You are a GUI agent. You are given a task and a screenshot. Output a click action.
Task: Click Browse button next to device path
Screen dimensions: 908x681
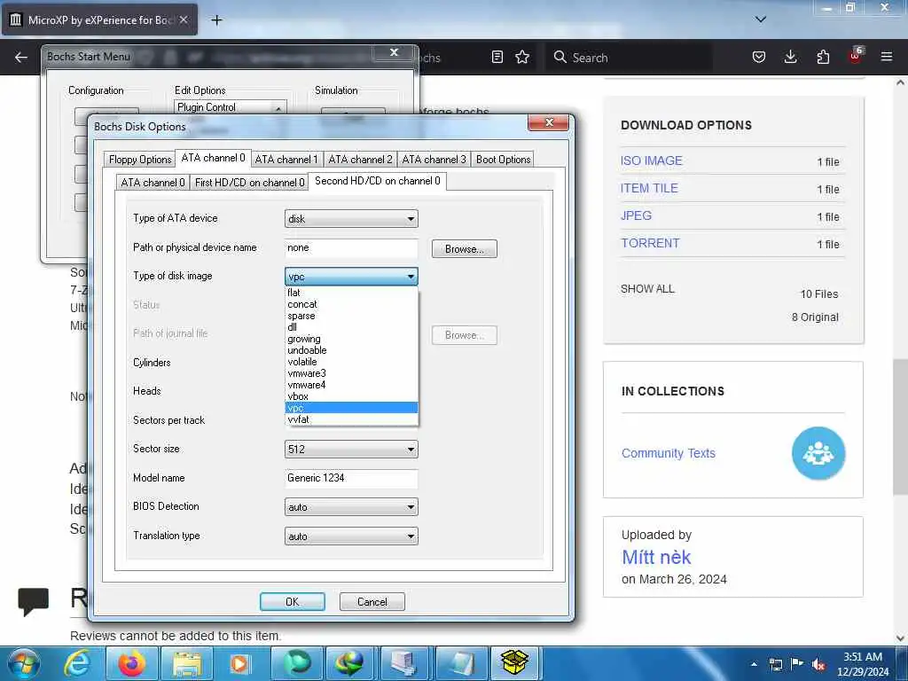coord(465,249)
